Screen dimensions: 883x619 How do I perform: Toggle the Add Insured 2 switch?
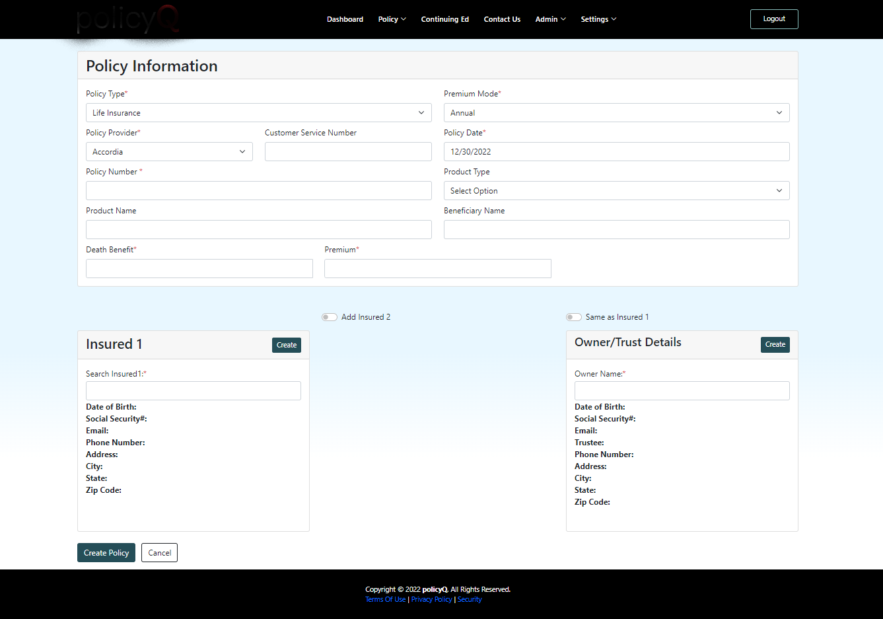pos(330,317)
